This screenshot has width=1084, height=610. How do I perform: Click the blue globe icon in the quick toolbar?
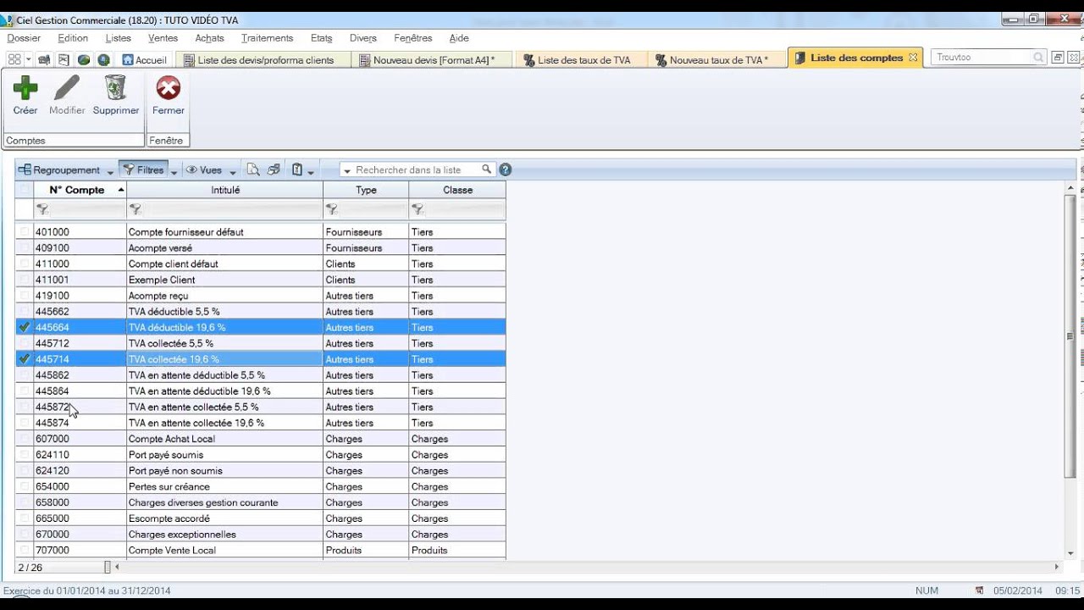point(103,59)
